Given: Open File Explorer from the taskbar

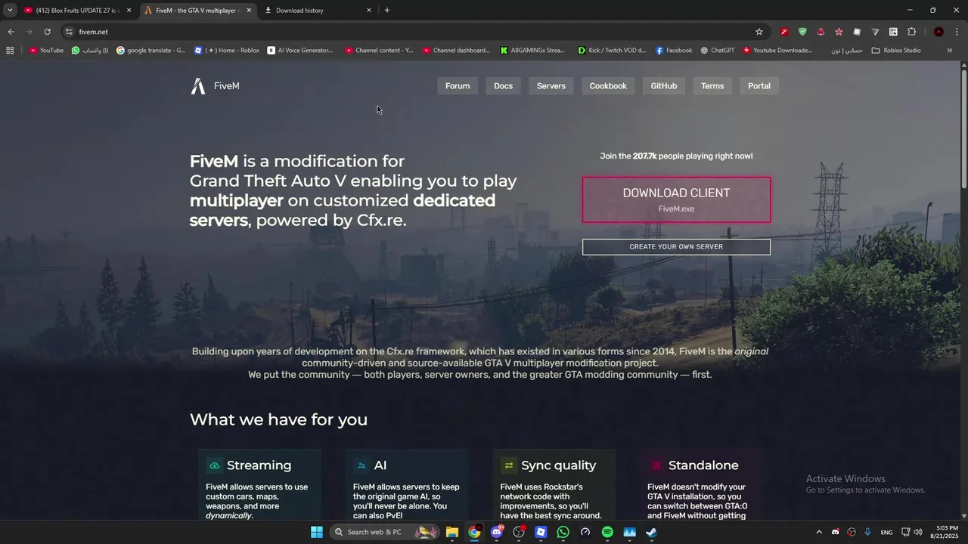Looking at the screenshot, I should tap(452, 532).
